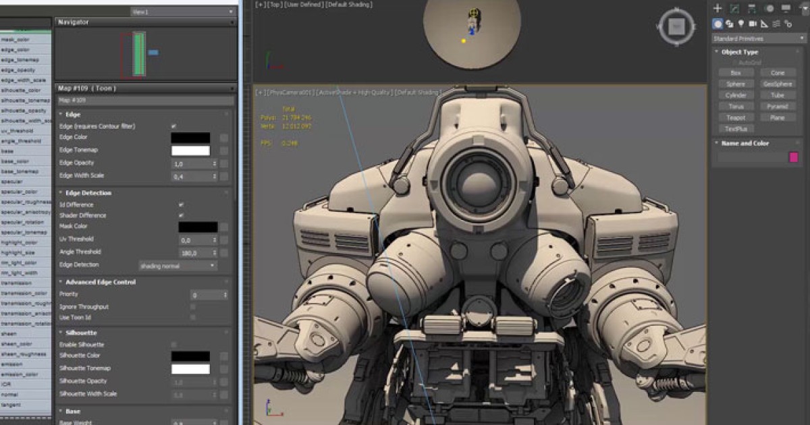The width and height of the screenshot is (810, 425).
Task: Open the Create panel in the command panel
Action: (717, 8)
